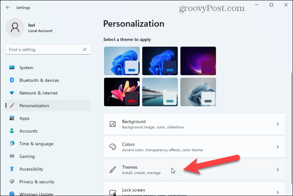Expand Lock screen settings chevron
Viewport: 293px width, 196px height.
278,192
